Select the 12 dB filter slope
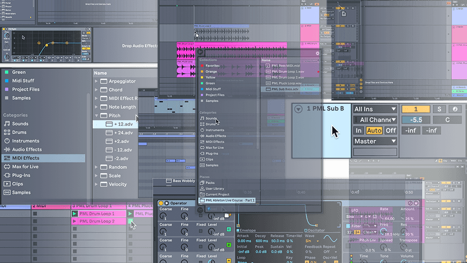467x263 pixels. tap(349, 232)
